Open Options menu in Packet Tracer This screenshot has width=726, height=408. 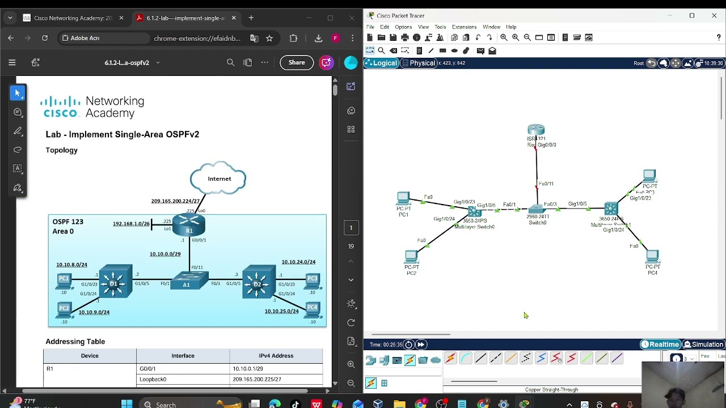click(x=403, y=27)
